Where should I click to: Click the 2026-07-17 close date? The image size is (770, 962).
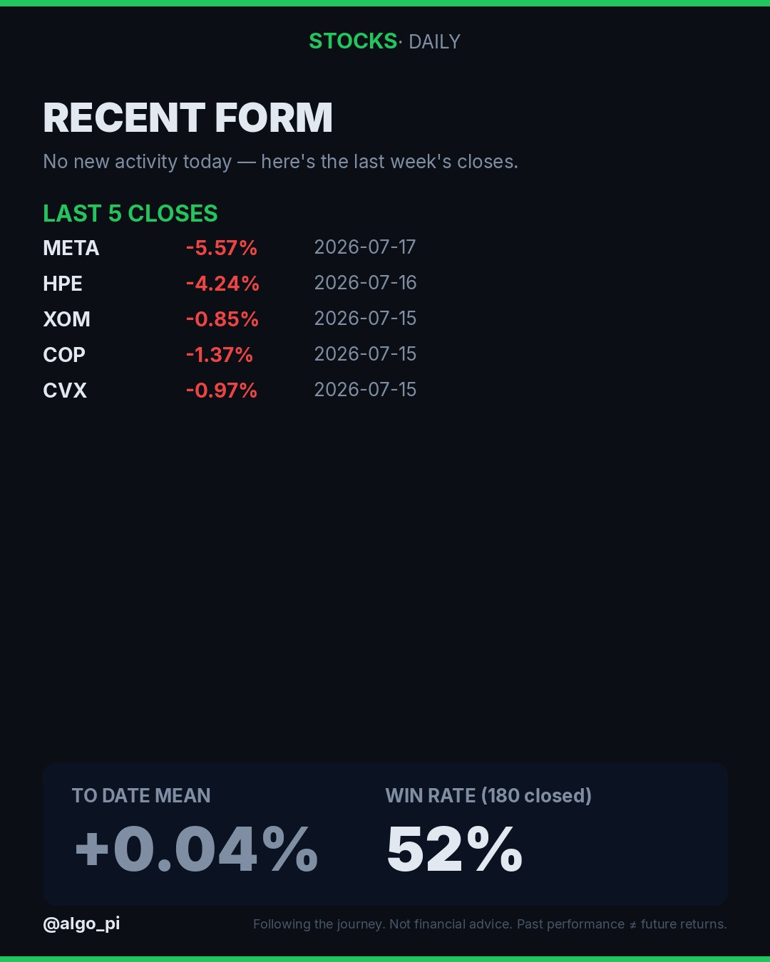[x=365, y=247]
